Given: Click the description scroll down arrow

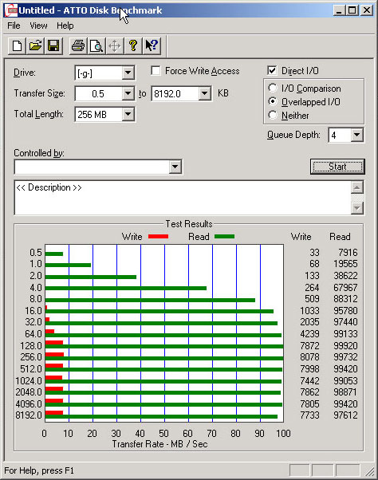Looking at the screenshot, I should point(357,208).
